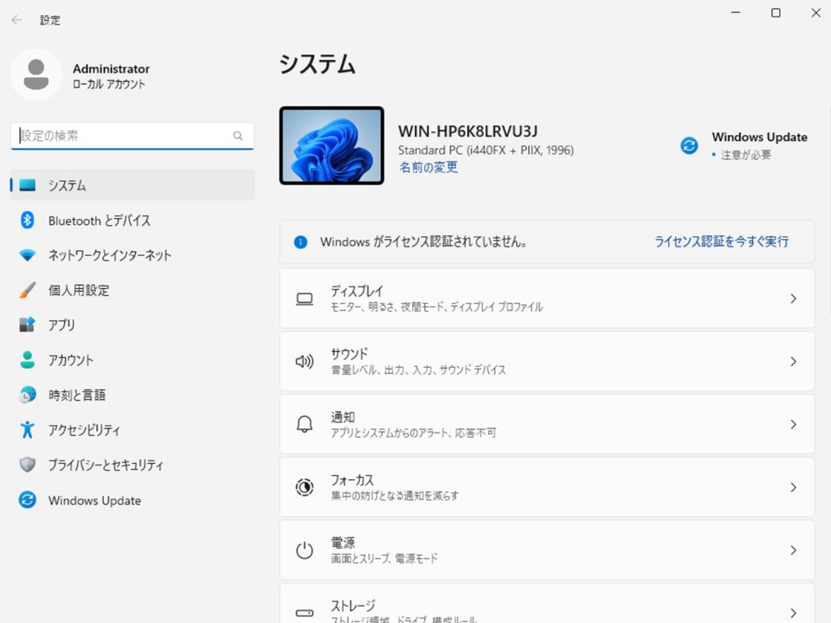Click the サウンド speaker icon
This screenshot has width=831, height=623.
point(304,362)
